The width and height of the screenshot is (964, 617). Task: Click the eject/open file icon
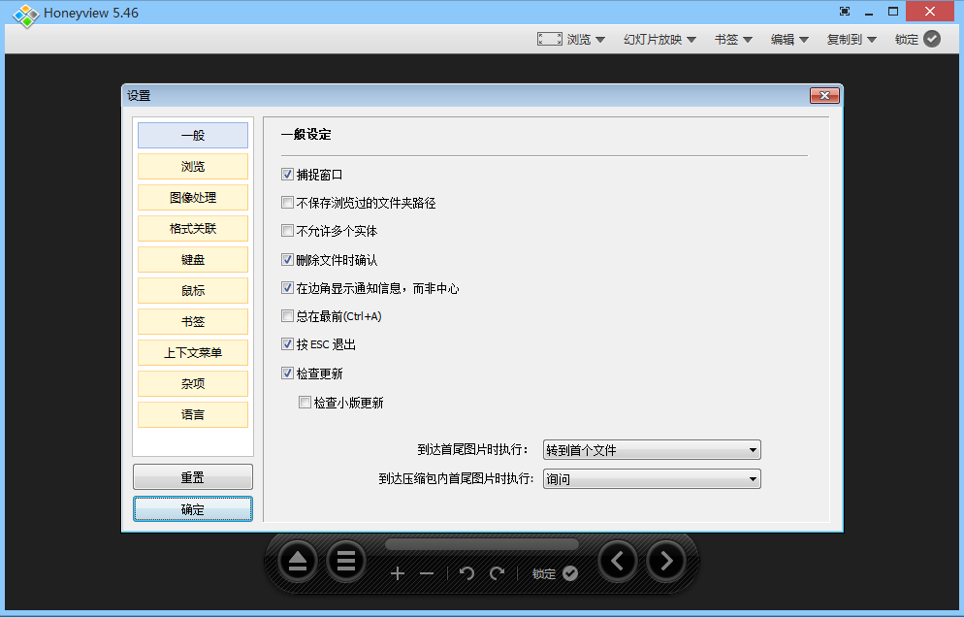click(298, 561)
